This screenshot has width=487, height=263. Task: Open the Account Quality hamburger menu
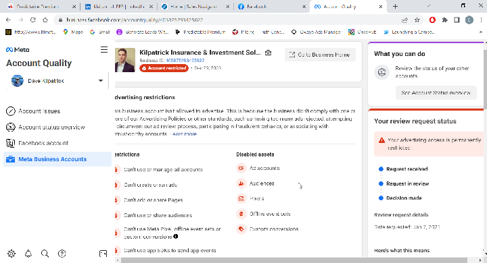tap(104, 49)
